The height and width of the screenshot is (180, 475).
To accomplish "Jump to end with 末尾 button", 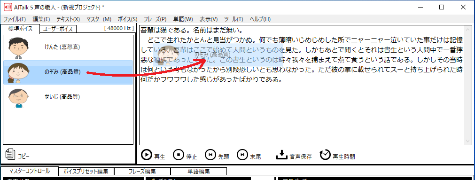I will click(x=242, y=155).
